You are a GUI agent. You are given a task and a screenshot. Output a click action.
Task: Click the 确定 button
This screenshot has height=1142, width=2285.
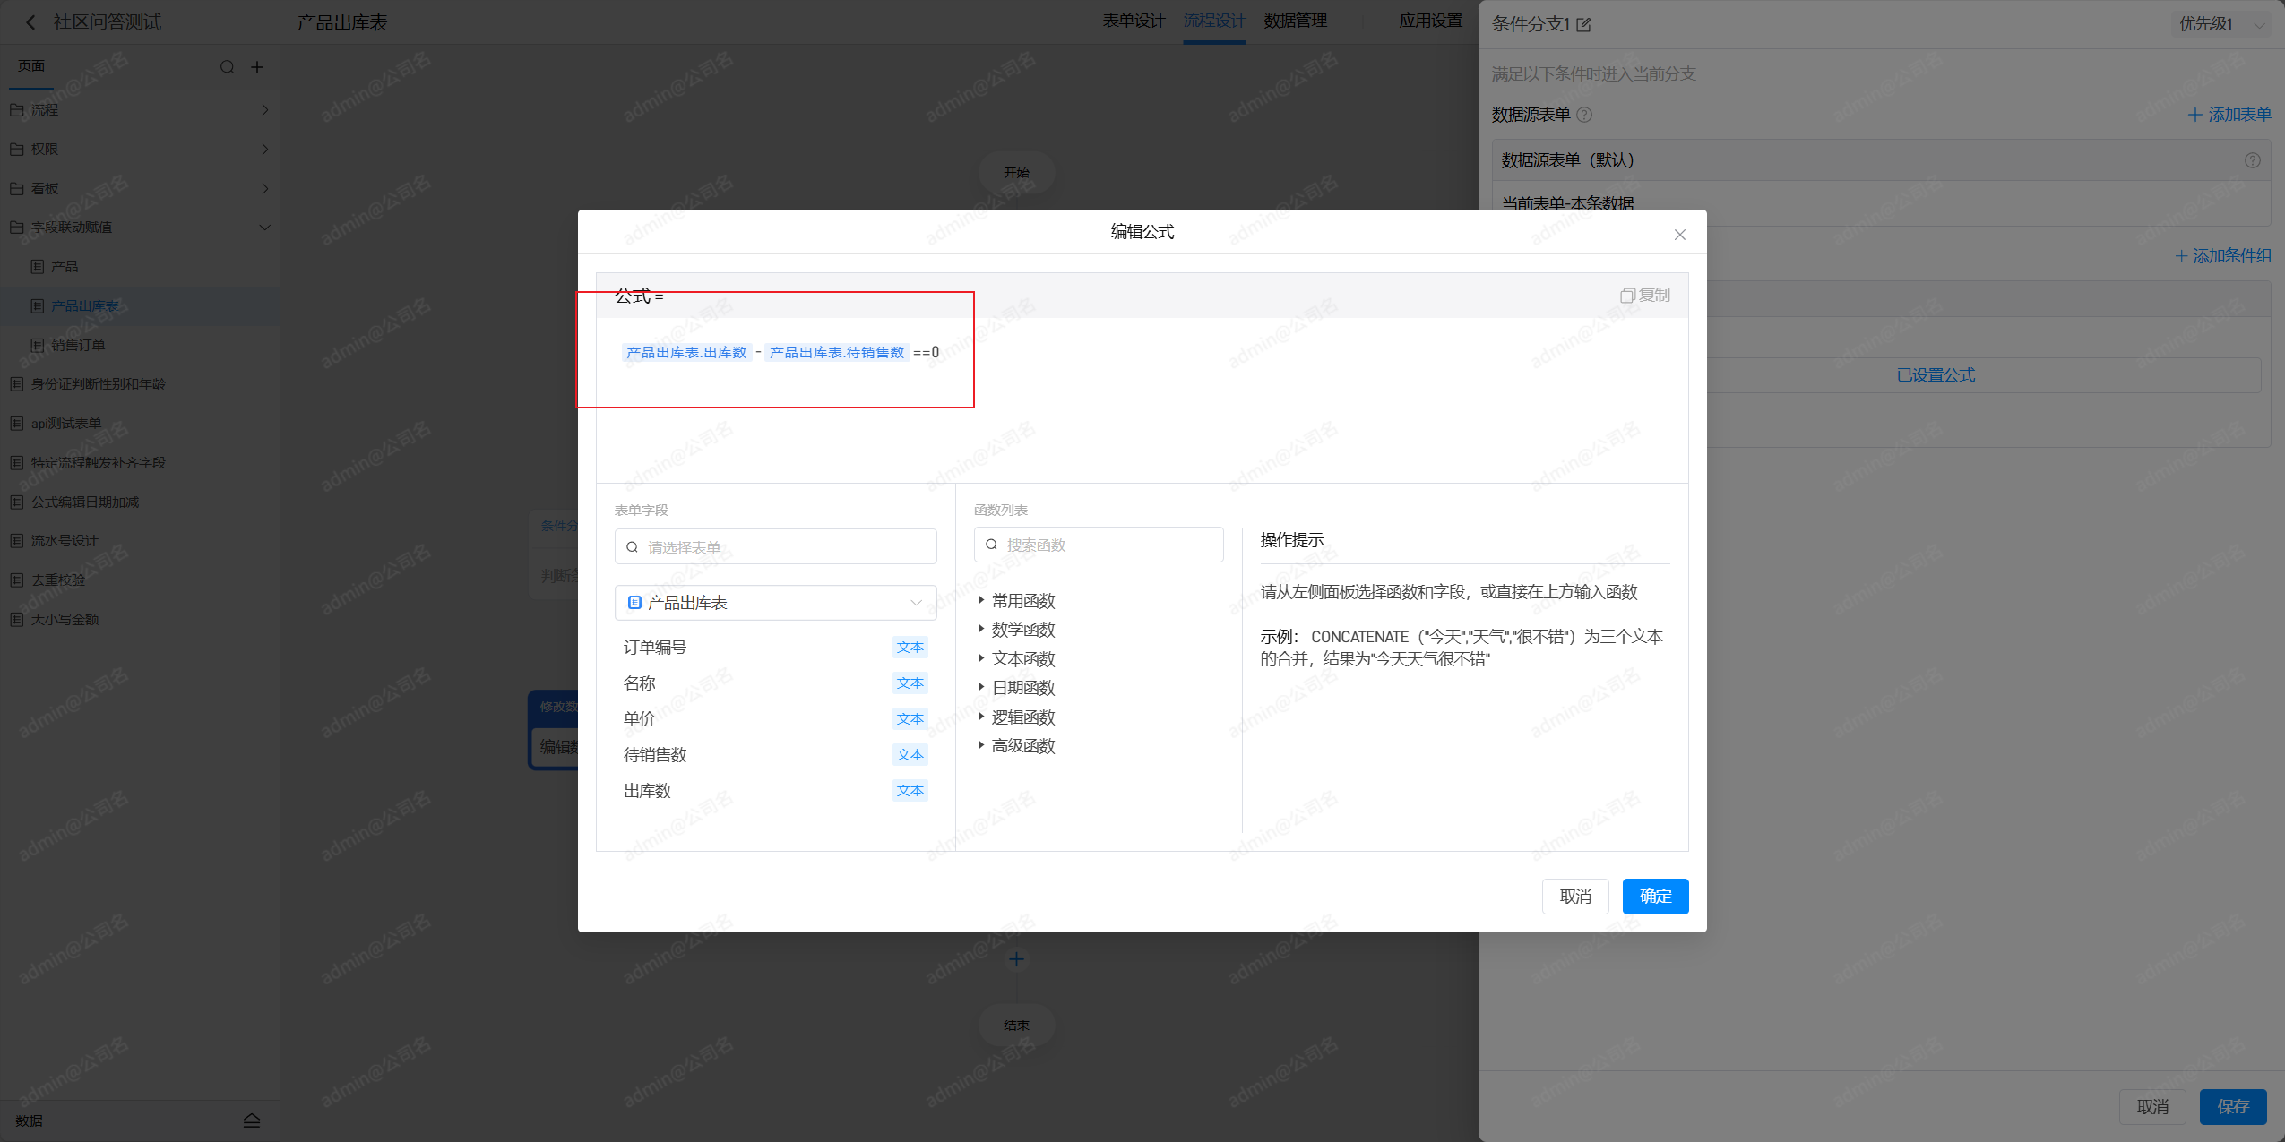pos(1654,897)
